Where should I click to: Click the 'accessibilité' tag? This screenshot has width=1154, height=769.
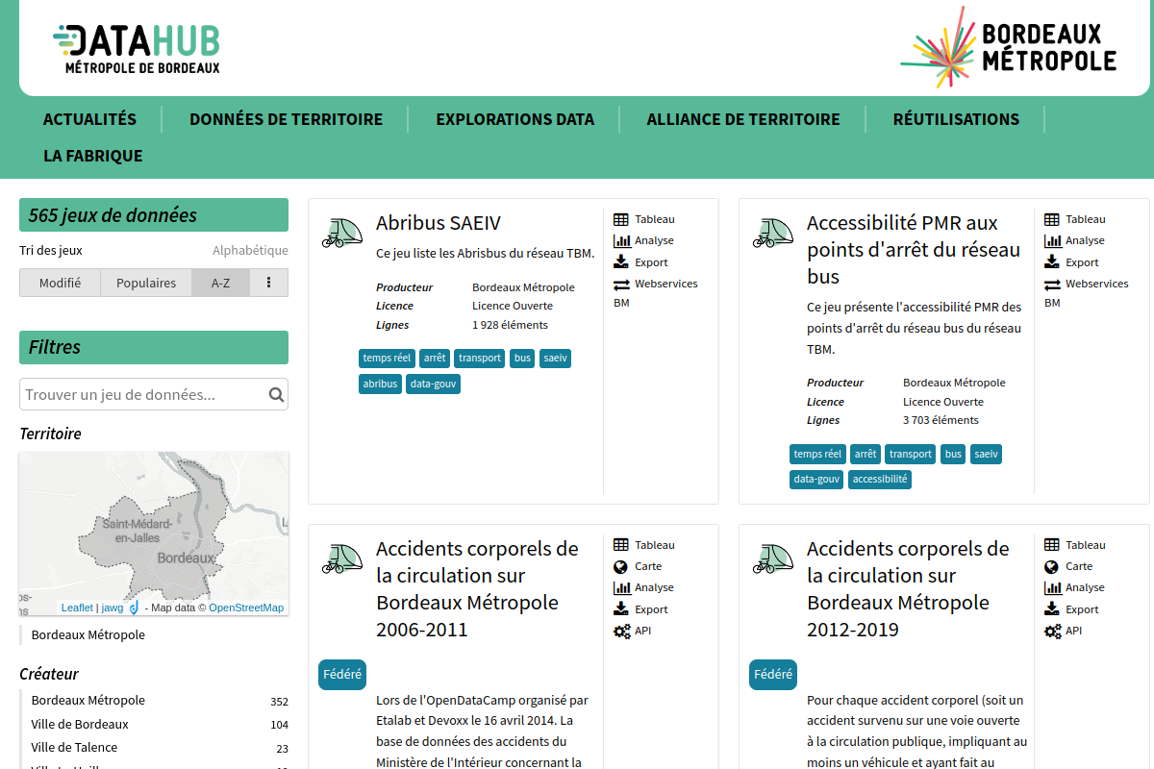880,479
